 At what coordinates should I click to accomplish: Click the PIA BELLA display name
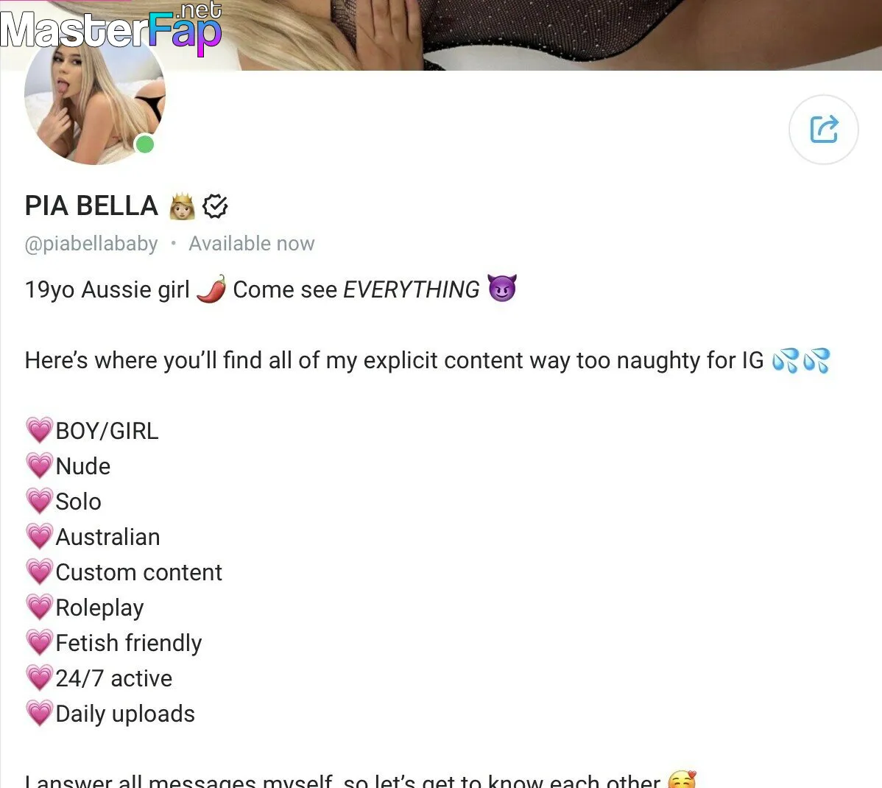click(91, 206)
